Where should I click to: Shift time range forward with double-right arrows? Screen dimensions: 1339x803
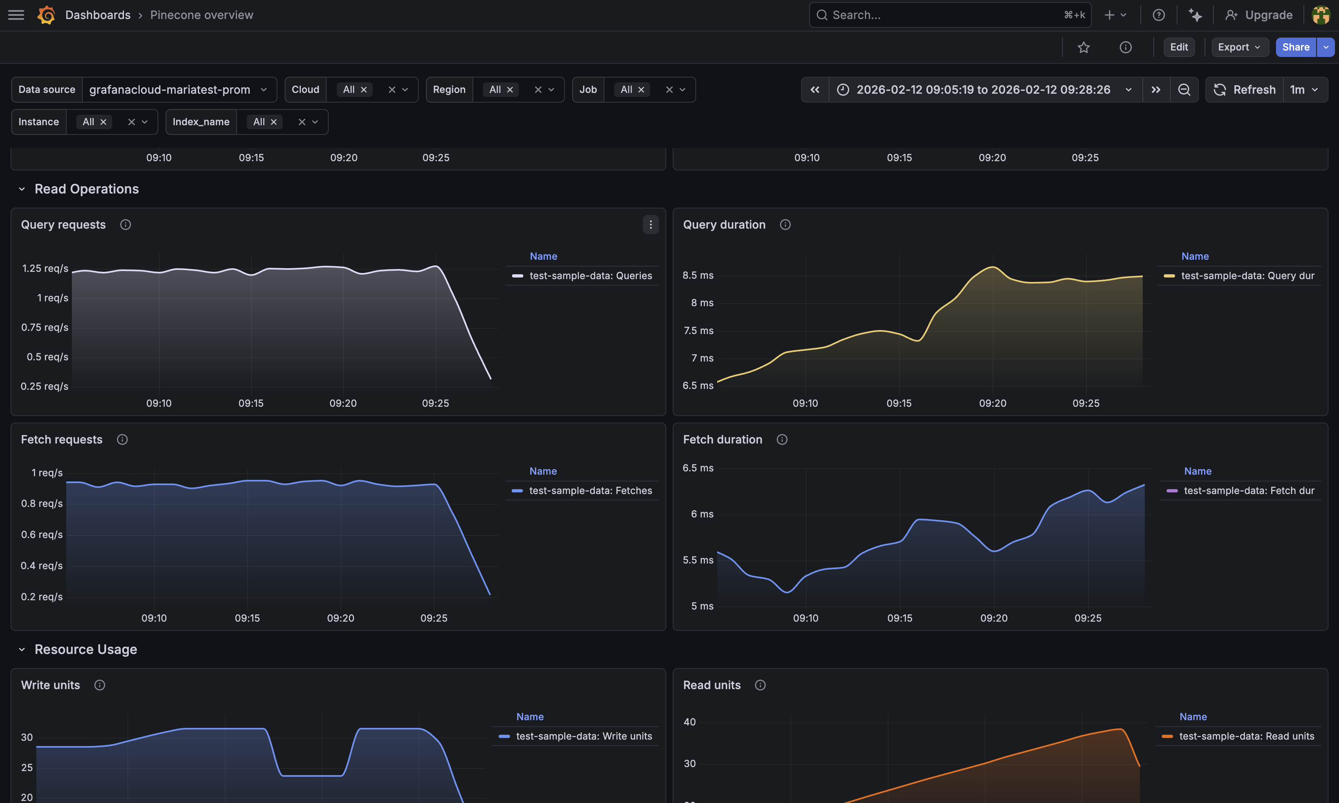tap(1156, 90)
